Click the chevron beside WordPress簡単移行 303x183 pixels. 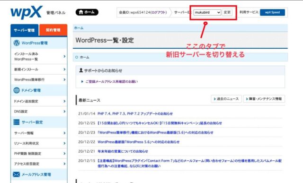tap(64, 79)
